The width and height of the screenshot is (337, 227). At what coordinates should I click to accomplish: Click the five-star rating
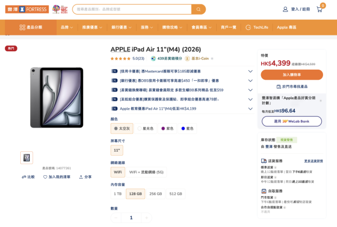120,58
